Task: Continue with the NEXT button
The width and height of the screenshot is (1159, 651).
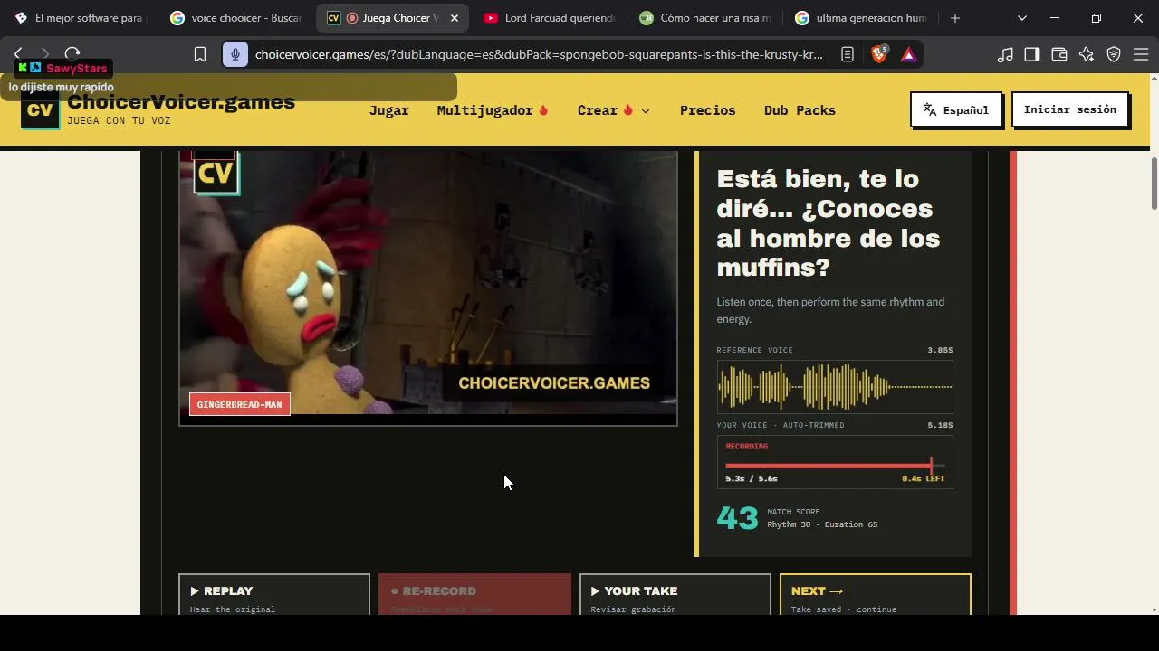Action: [876, 595]
